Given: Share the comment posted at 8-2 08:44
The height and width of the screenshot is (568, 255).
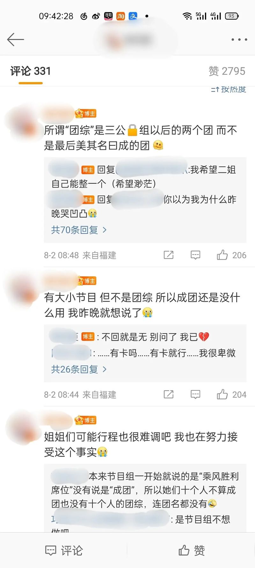Looking at the screenshot, I should click(x=169, y=395).
